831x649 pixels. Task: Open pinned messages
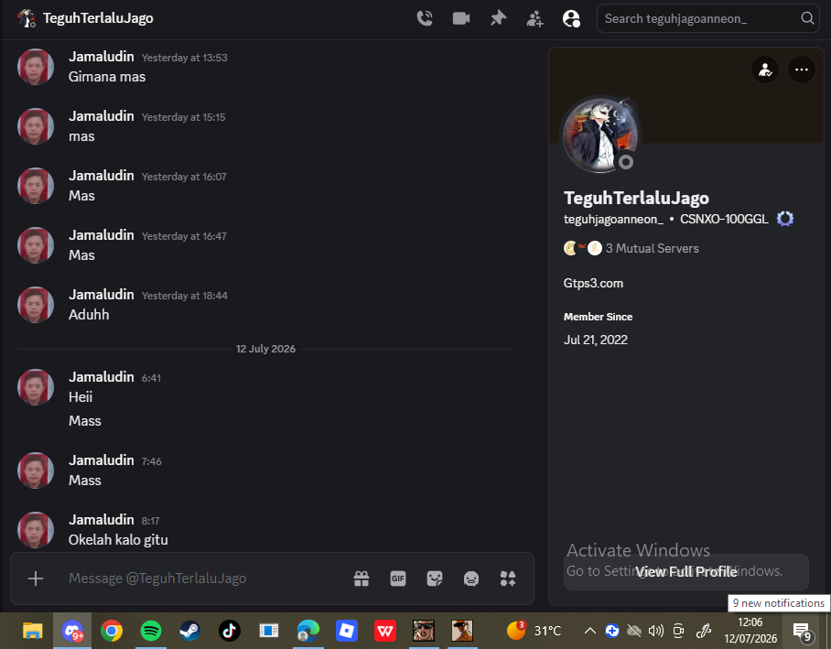498,18
